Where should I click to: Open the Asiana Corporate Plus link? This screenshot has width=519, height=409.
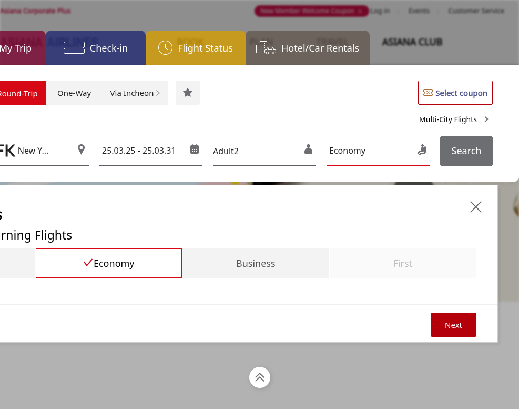tap(35, 11)
